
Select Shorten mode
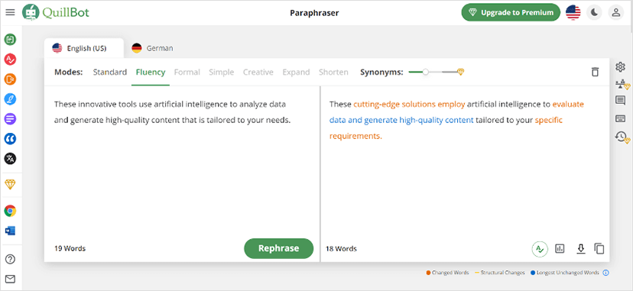(x=333, y=72)
